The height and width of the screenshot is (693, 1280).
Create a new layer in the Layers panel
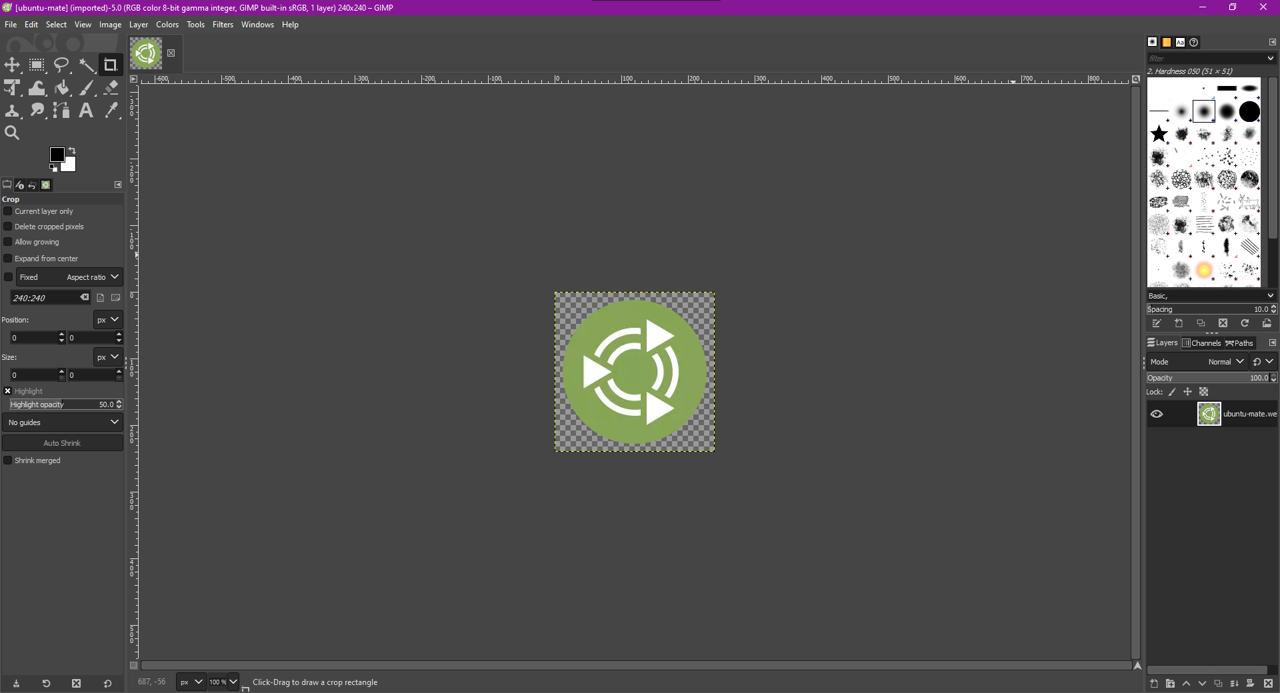click(x=1153, y=684)
